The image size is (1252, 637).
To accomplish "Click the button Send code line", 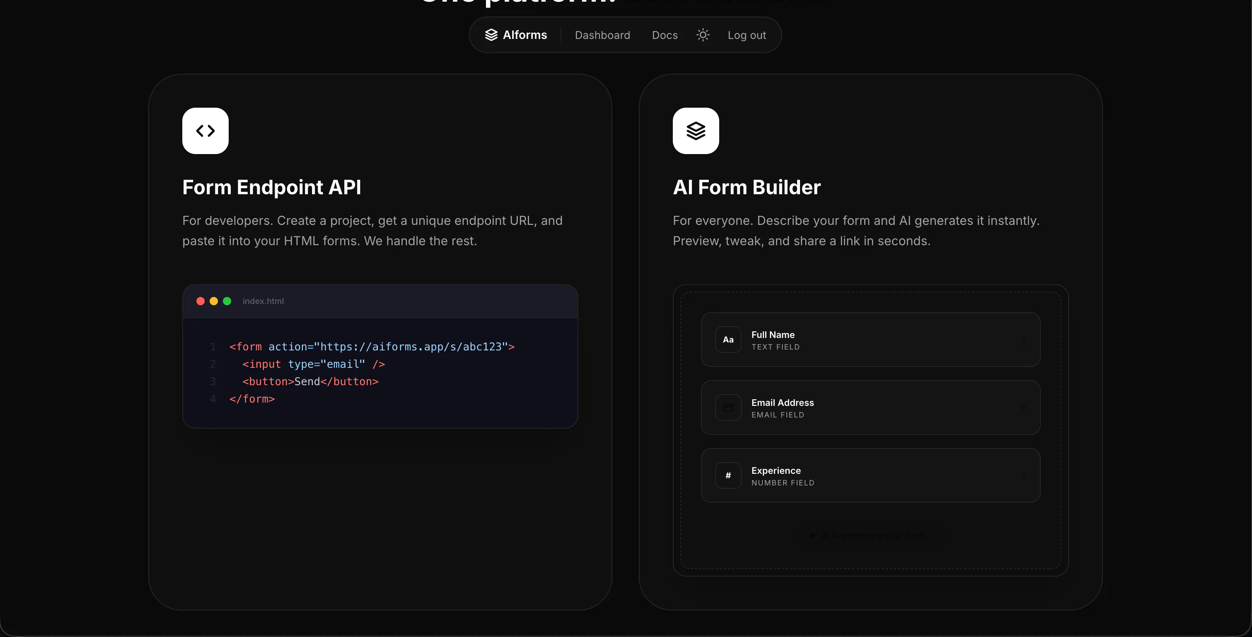I will [310, 381].
